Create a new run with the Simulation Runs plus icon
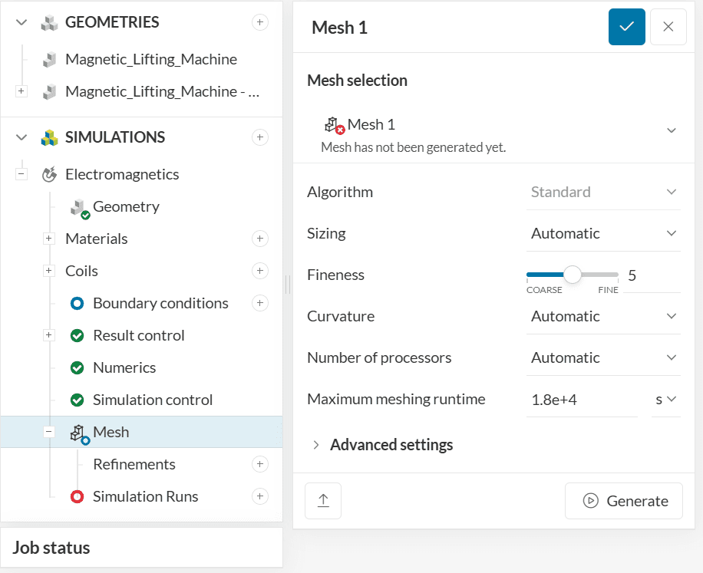 click(x=260, y=496)
